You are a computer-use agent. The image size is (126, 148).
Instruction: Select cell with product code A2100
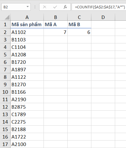point(27,144)
